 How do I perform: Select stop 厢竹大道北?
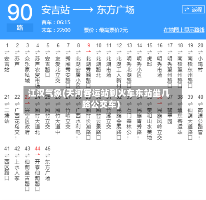pyautogui.click(x=37, y=121)
